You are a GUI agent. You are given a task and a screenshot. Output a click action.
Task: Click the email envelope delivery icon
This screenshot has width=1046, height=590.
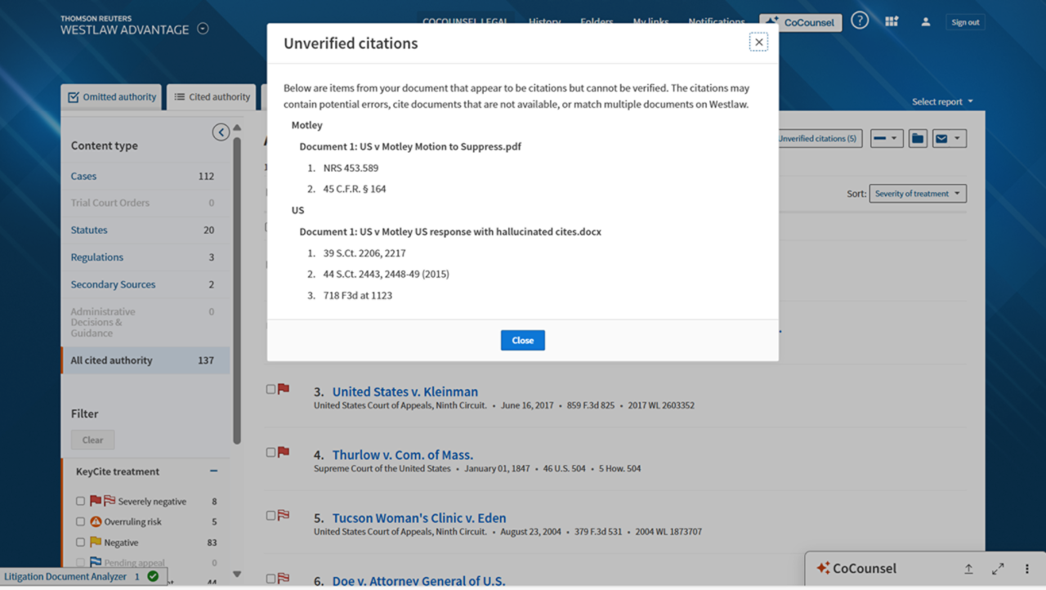coord(941,139)
